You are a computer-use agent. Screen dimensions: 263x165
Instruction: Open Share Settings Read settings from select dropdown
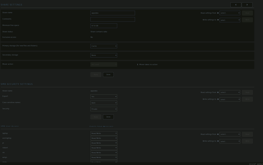pos(230,13)
